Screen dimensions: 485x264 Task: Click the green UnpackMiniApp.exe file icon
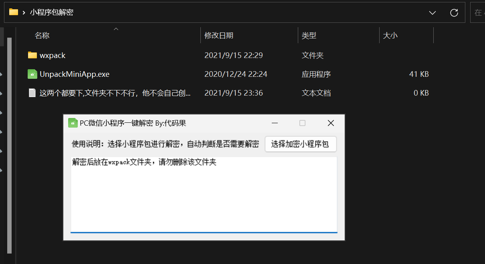[x=32, y=74]
